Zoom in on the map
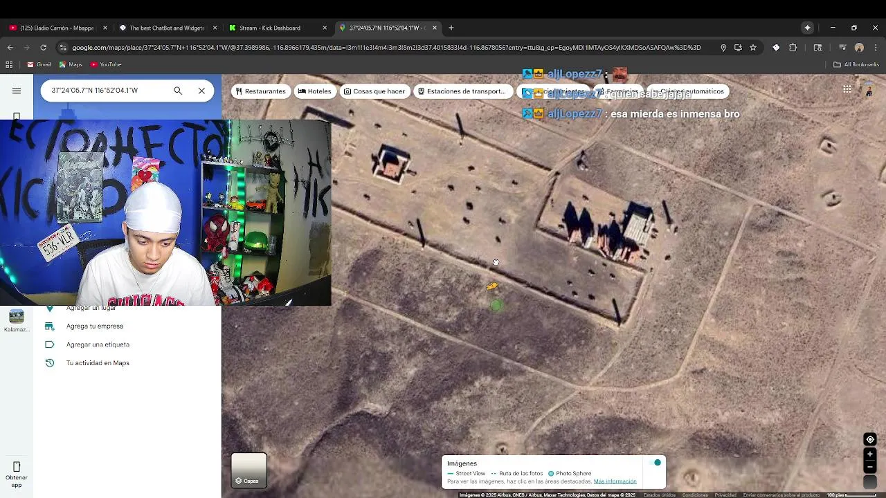This screenshot has width=886, height=498. [x=870, y=454]
